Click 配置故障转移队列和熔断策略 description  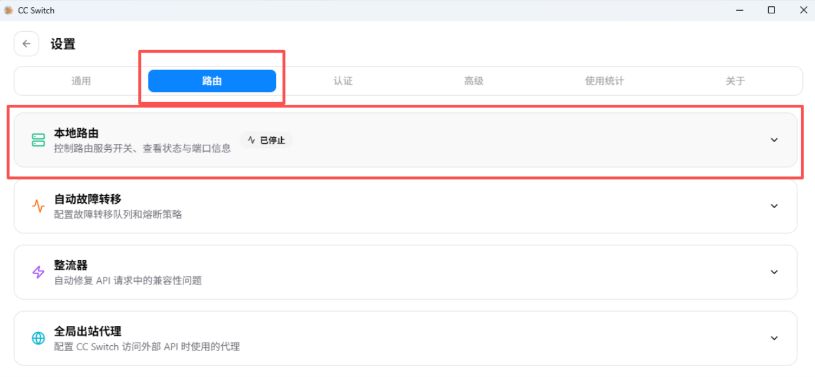(x=118, y=215)
